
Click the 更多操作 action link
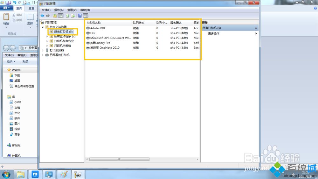[x=214, y=33]
